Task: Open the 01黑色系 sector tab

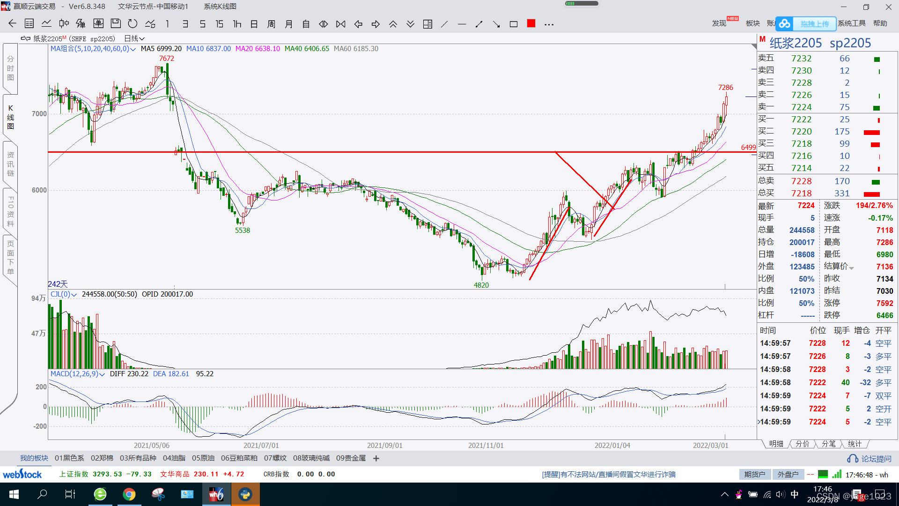Action: (x=69, y=458)
